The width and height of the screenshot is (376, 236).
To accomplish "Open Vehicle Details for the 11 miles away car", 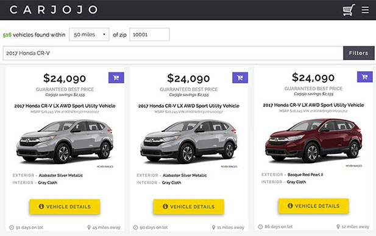I will [189, 207].
